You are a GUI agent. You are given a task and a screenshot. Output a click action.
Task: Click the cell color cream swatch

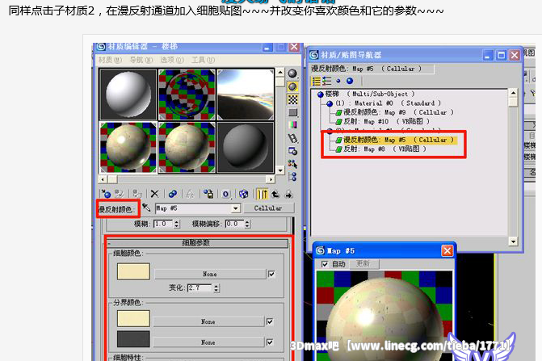pos(133,271)
